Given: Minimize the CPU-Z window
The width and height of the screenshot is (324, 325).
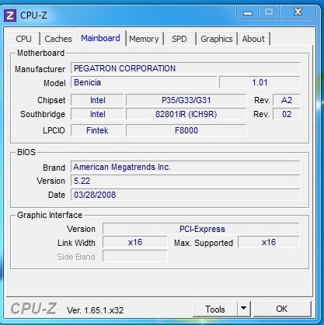Looking at the screenshot, I should coord(248,12).
